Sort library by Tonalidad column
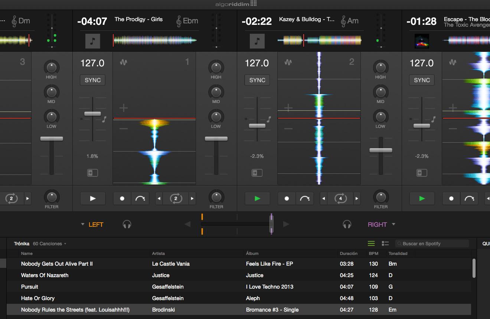This screenshot has width=490, height=319. point(398,253)
